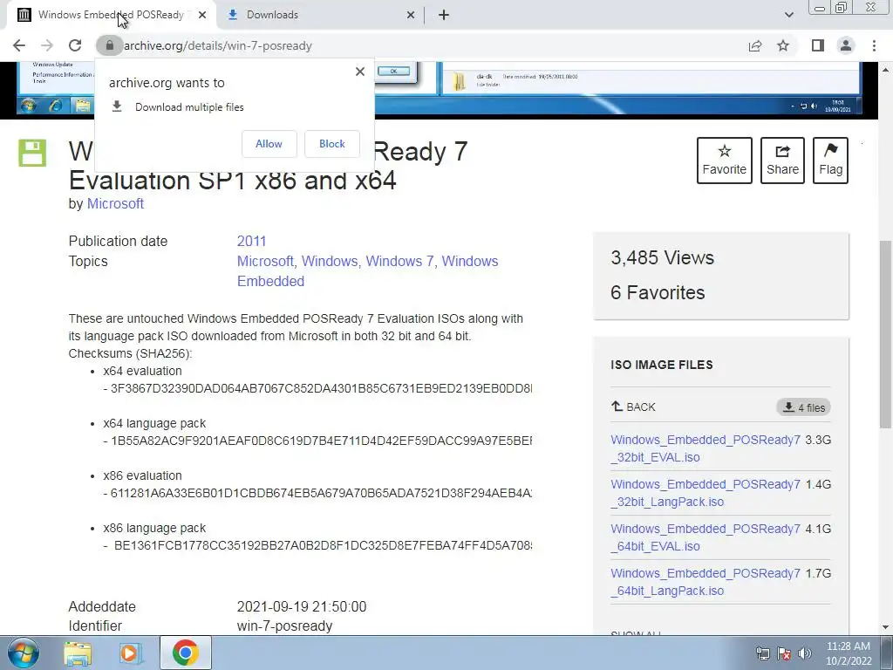893x670 pixels.
Task: Open the Share button
Action: [782, 161]
